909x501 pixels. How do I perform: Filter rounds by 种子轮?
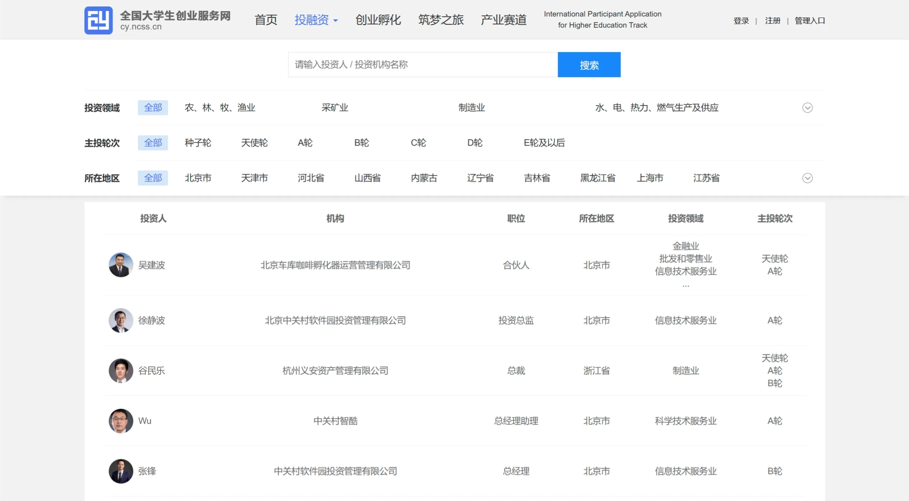coord(198,143)
